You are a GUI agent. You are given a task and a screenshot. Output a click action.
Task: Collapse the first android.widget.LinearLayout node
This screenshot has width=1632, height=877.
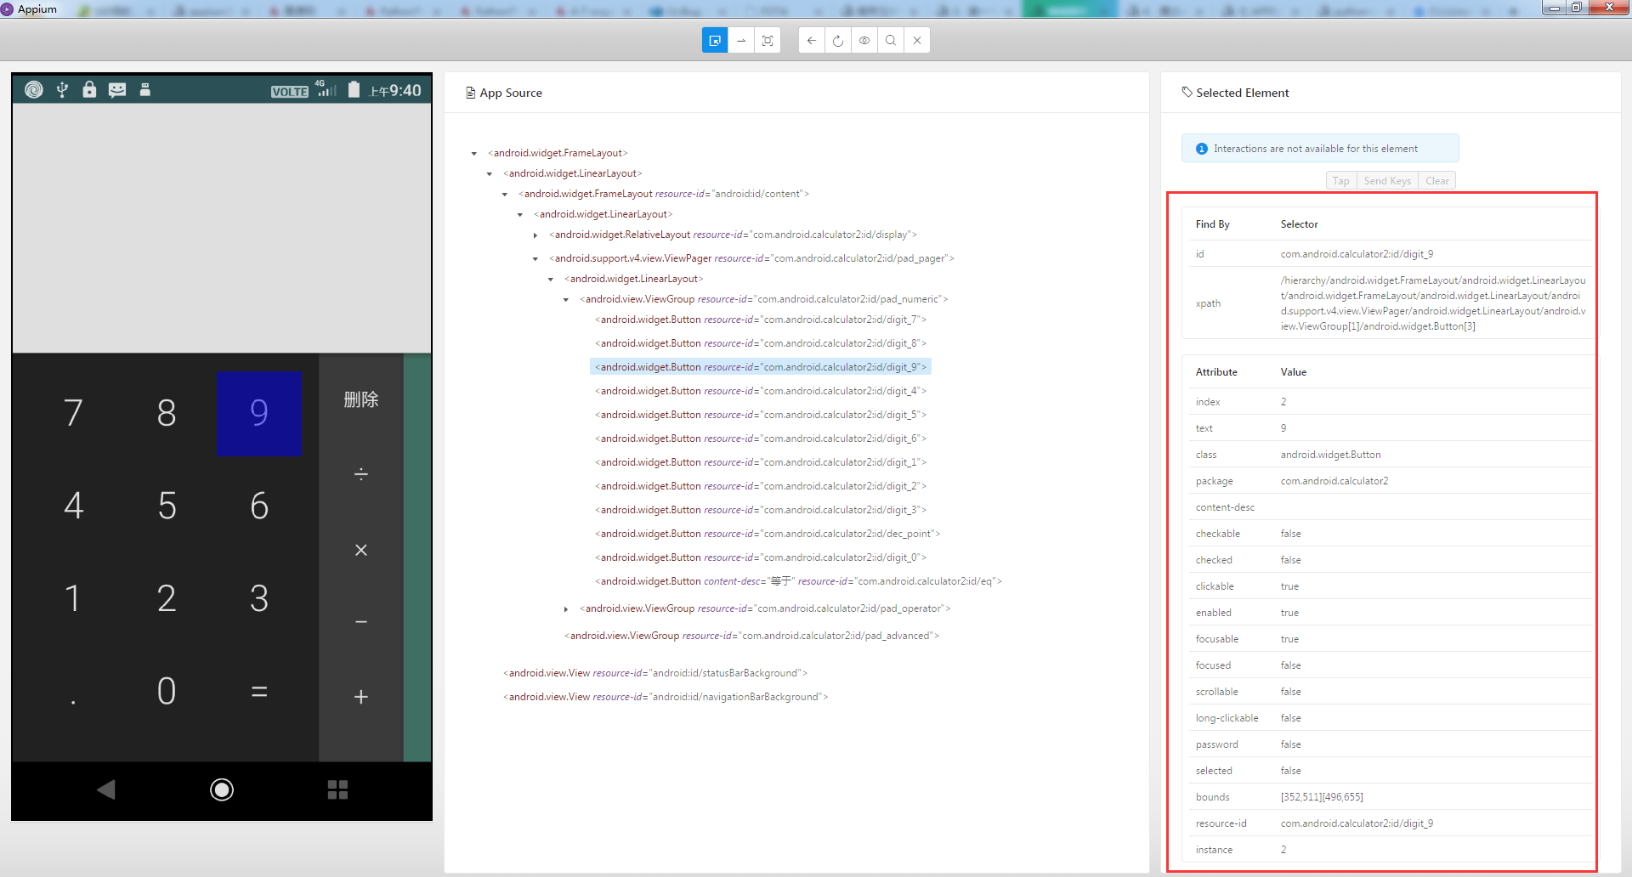point(490,174)
